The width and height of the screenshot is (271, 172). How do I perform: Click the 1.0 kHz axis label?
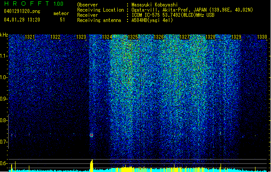point(4,77)
